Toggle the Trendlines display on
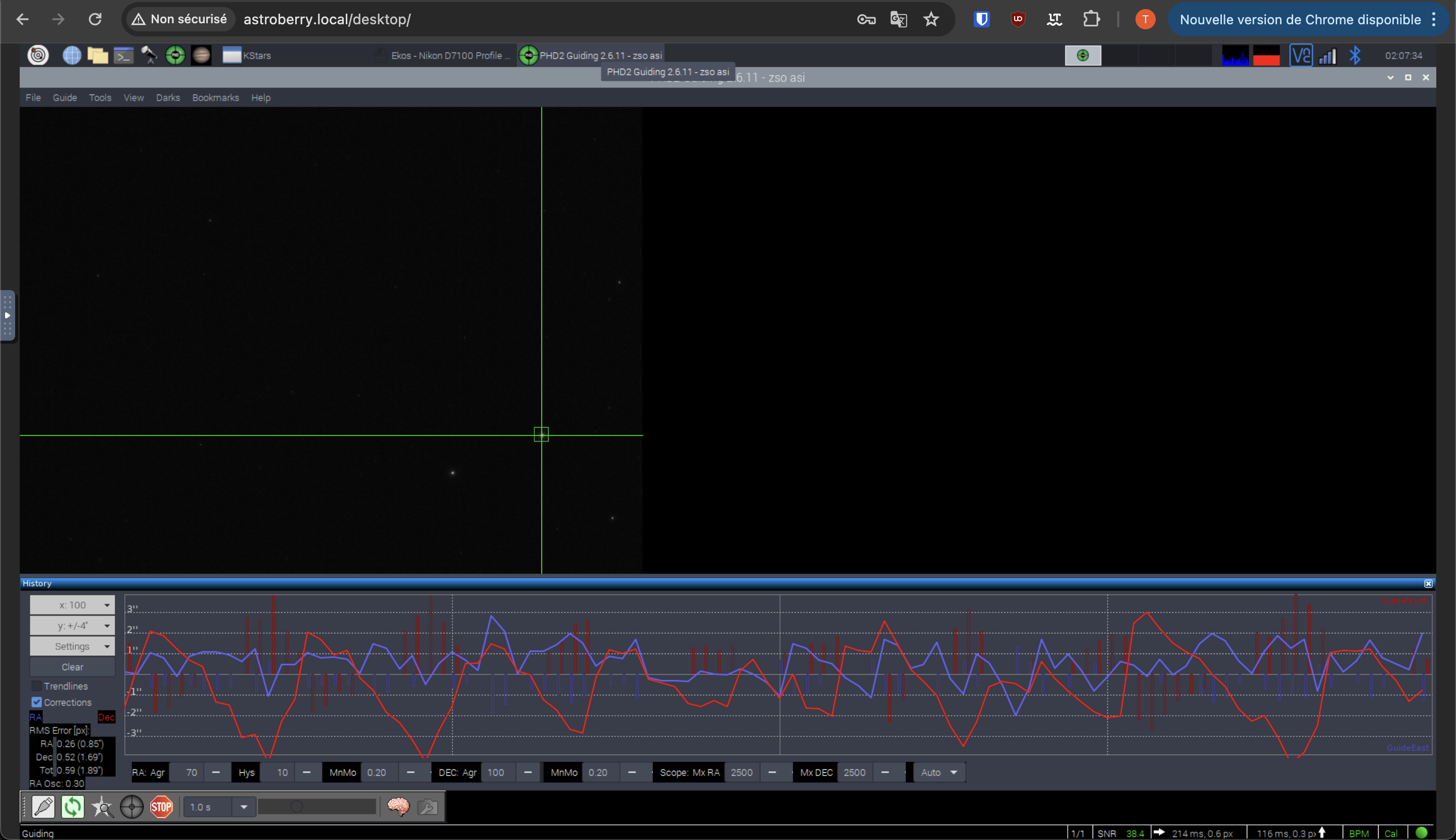The image size is (1456, 840). pyautogui.click(x=36, y=685)
